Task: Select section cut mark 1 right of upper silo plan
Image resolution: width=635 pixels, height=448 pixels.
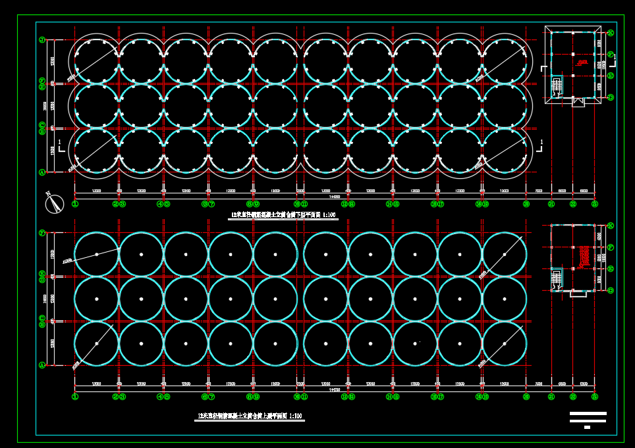Action: coord(540,145)
